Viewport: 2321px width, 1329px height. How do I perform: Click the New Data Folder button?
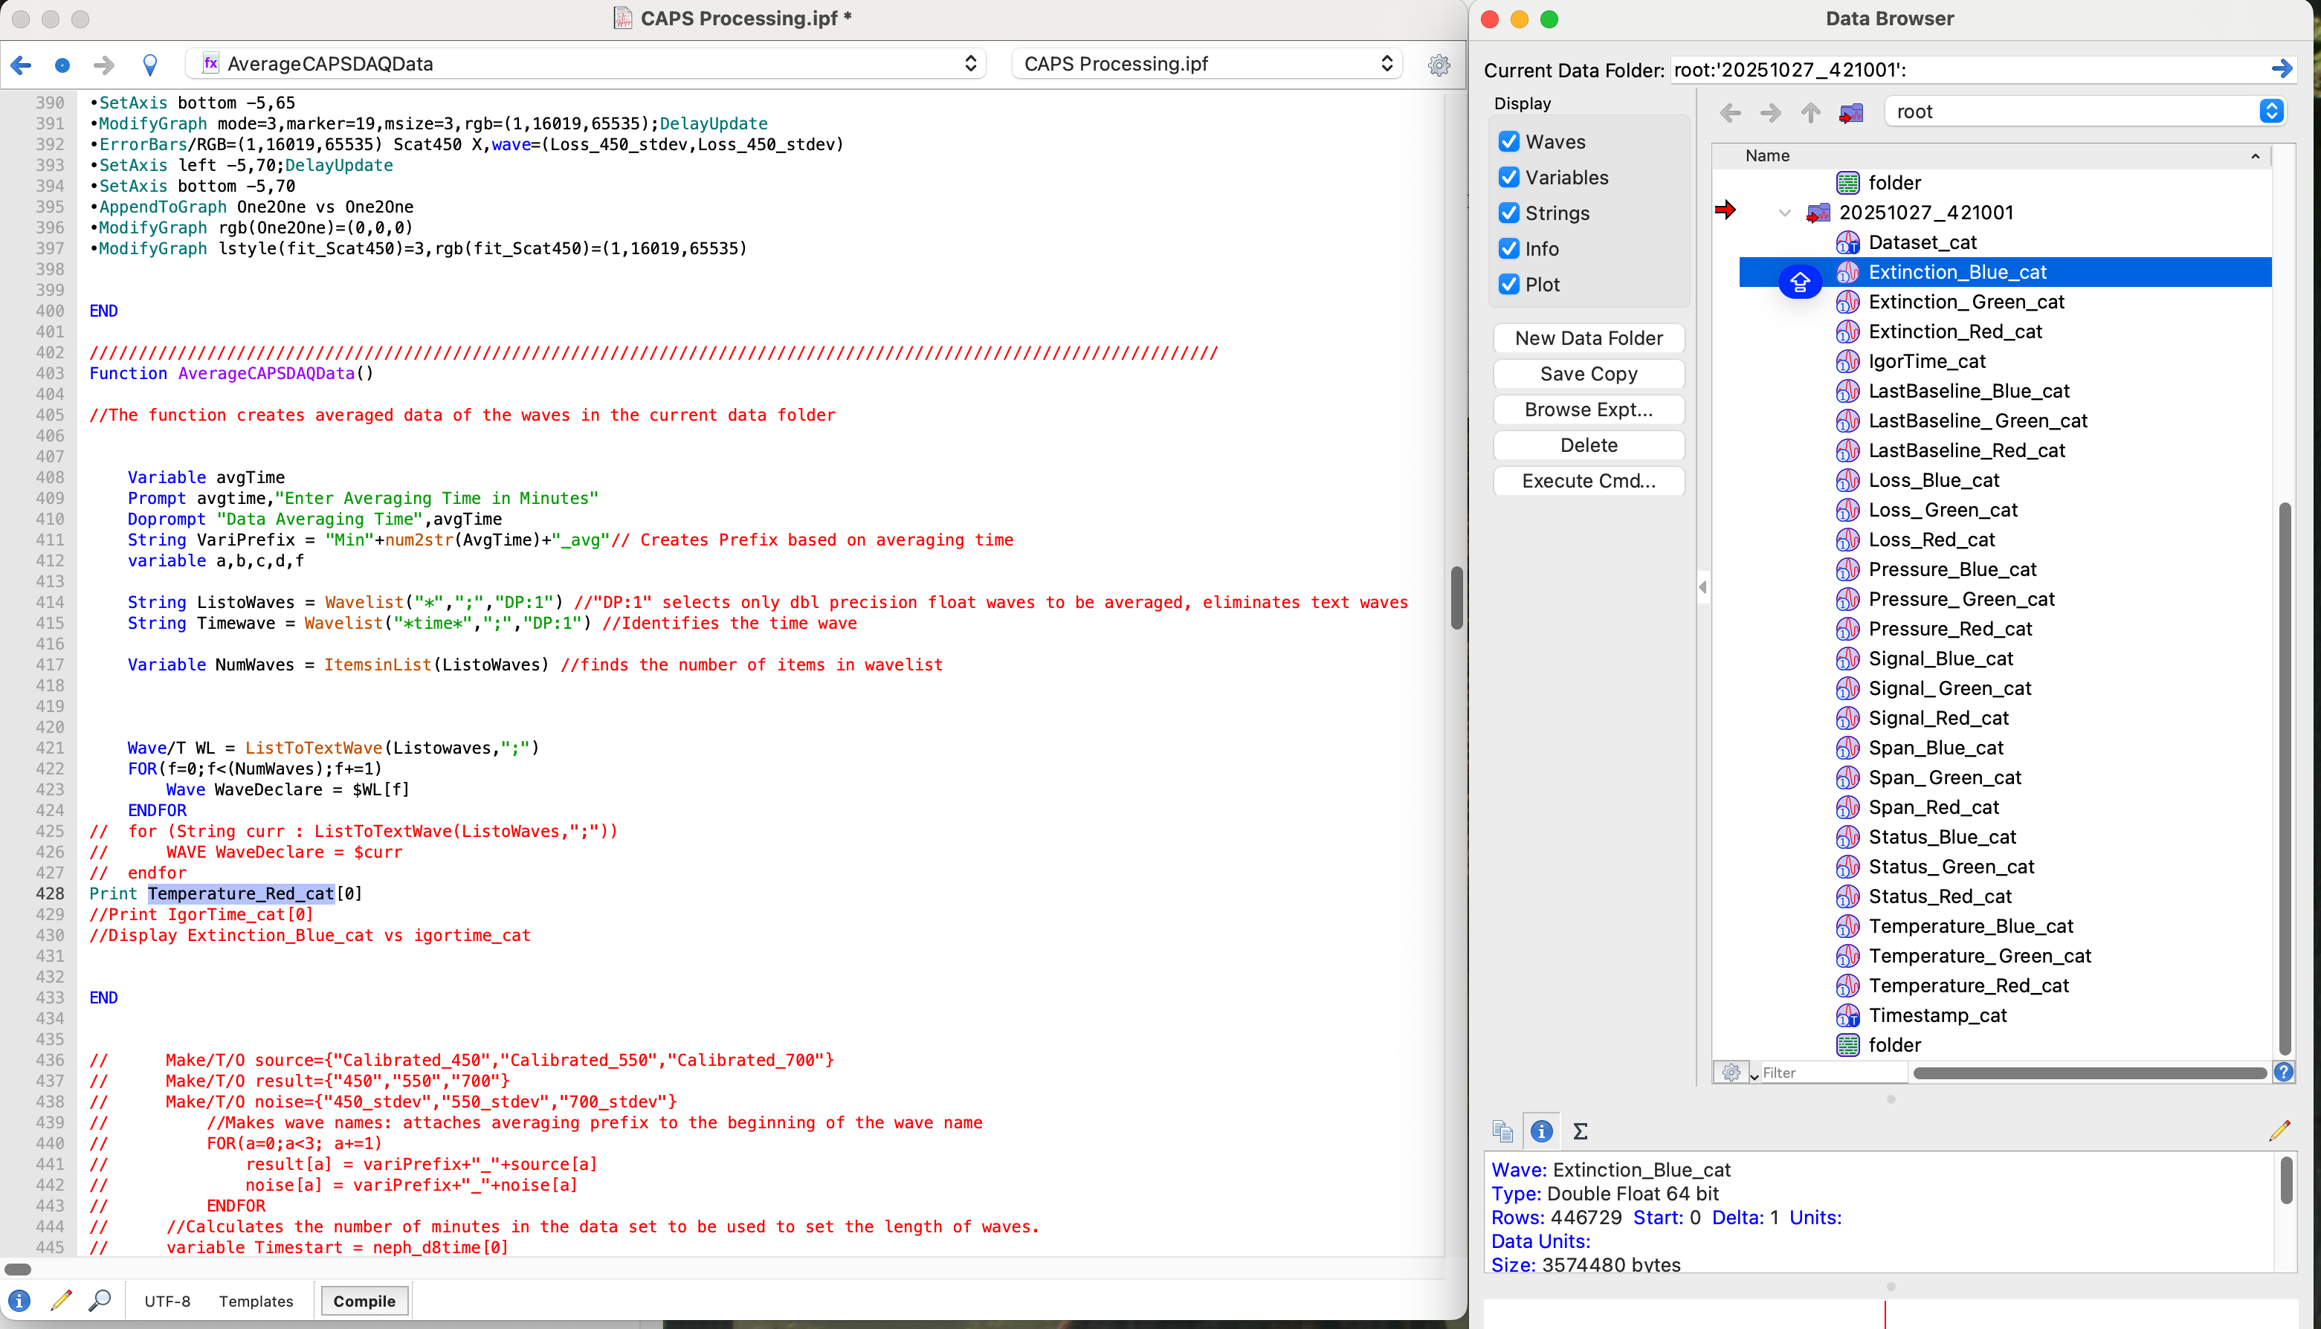pos(1588,337)
